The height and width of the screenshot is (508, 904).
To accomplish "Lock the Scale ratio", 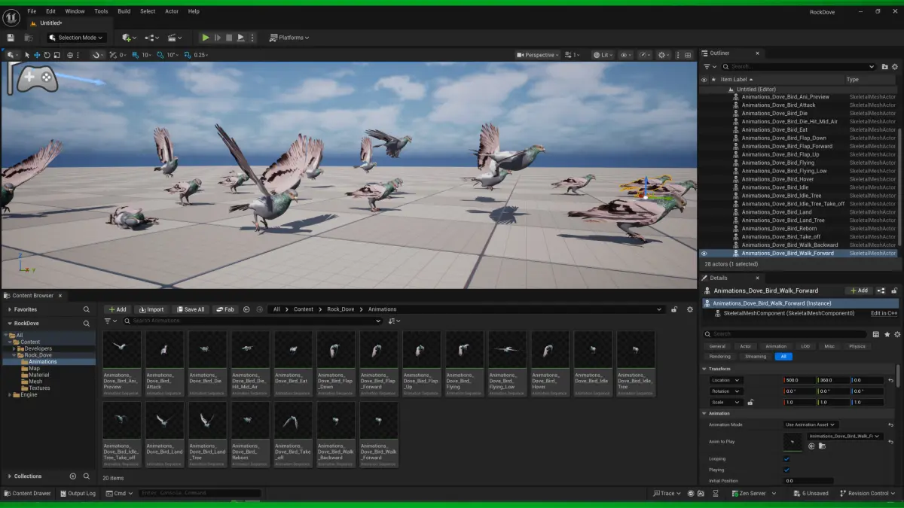I will pyautogui.click(x=750, y=402).
